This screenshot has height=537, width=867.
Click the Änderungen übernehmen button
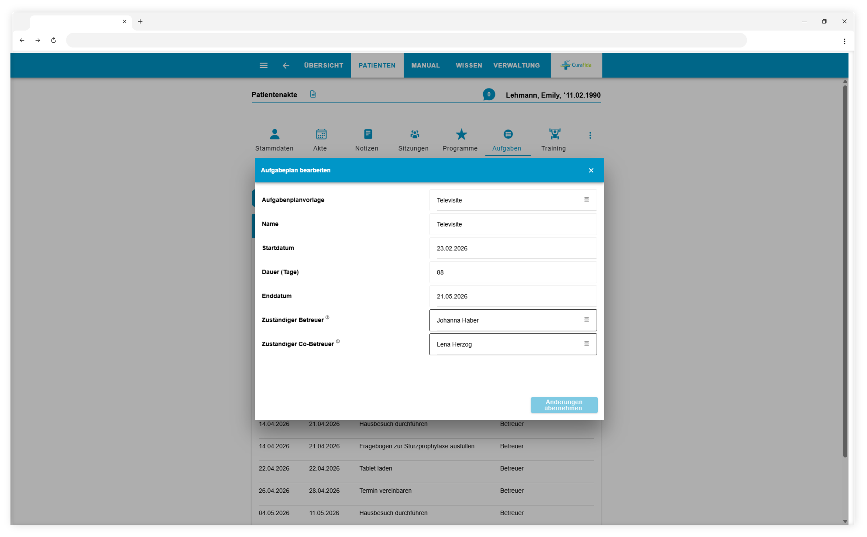tap(564, 405)
